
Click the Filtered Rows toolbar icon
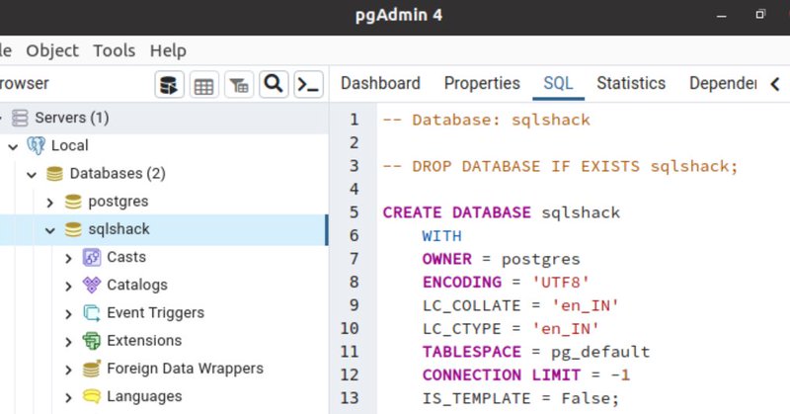(x=239, y=84)
